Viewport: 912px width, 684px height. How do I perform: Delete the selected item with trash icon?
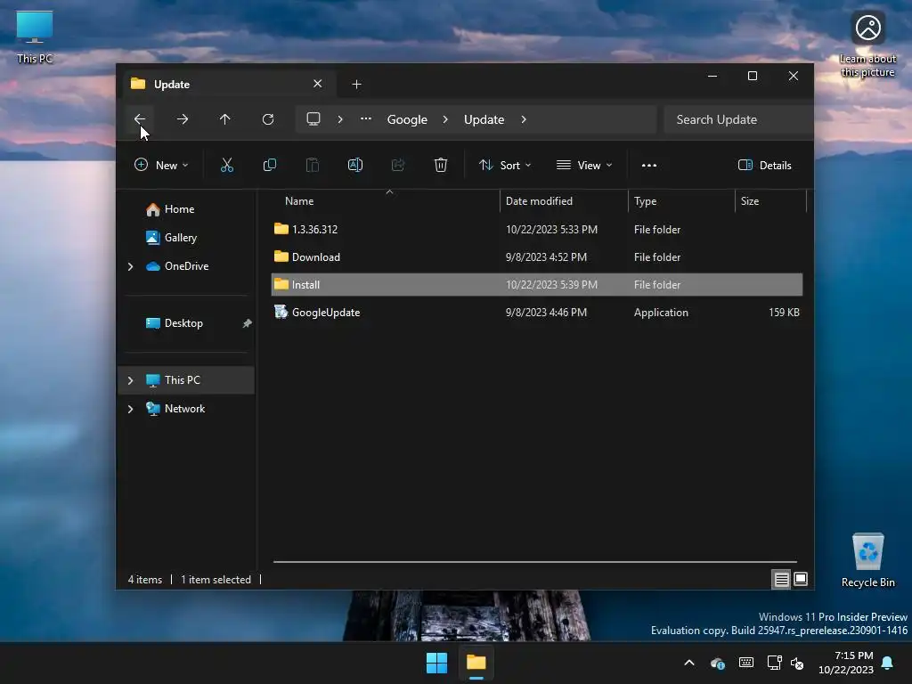441,165
